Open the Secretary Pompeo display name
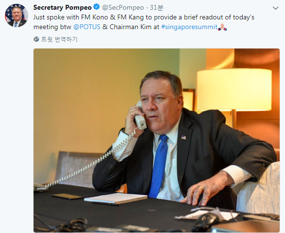The image size is (285, 233). tap(62, 7)
